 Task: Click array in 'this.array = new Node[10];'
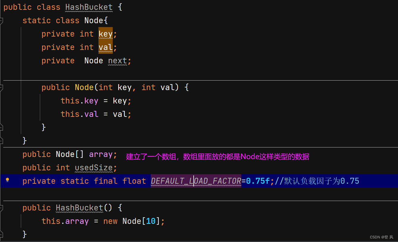pyautogui.click(x=77, y=221)
